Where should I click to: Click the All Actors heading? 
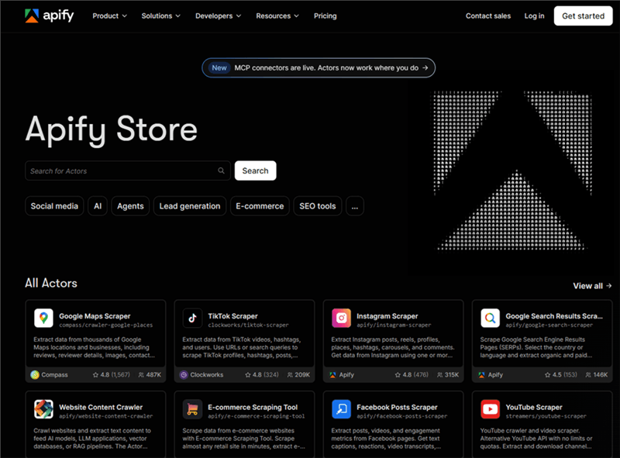coord(51,283)
